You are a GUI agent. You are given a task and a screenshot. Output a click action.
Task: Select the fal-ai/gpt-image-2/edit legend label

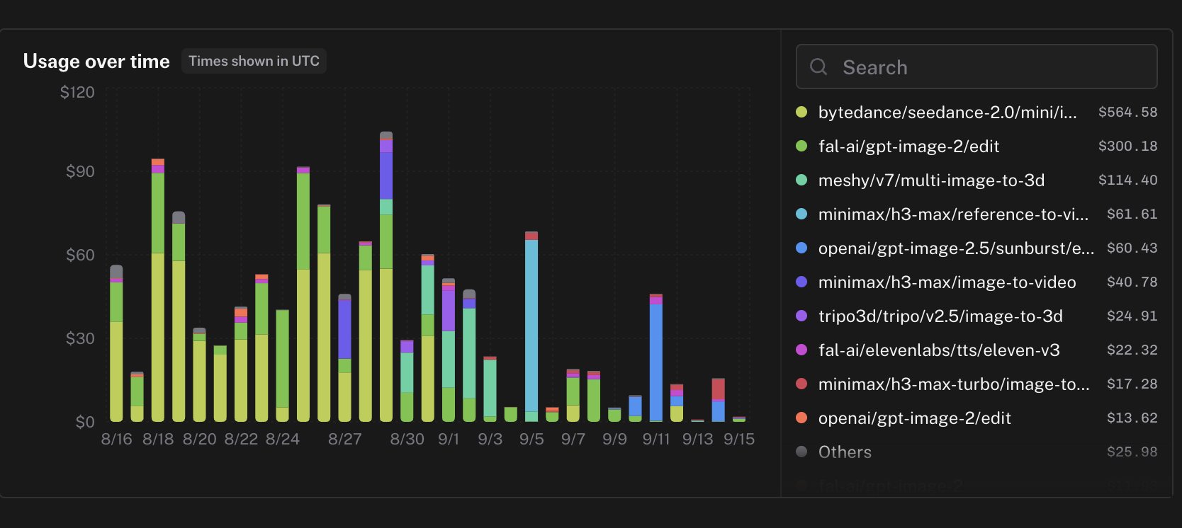click(x=908, y=146)
